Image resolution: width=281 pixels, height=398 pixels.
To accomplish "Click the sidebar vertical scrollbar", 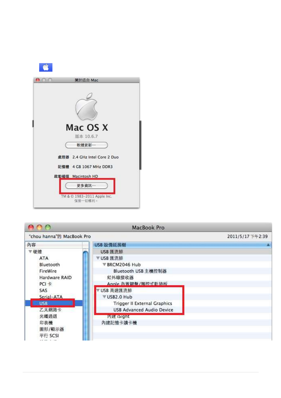I will (86, 295).
